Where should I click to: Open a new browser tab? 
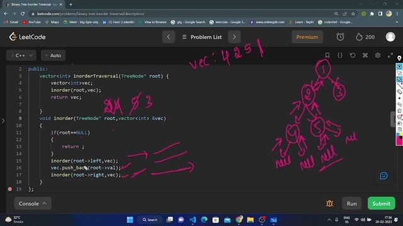coord(71,4)
